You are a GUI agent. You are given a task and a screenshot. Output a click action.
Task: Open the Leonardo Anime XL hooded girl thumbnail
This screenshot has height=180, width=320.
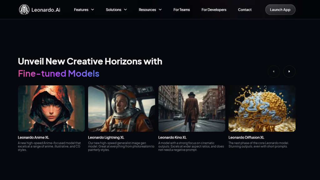(x=51, y=108)
